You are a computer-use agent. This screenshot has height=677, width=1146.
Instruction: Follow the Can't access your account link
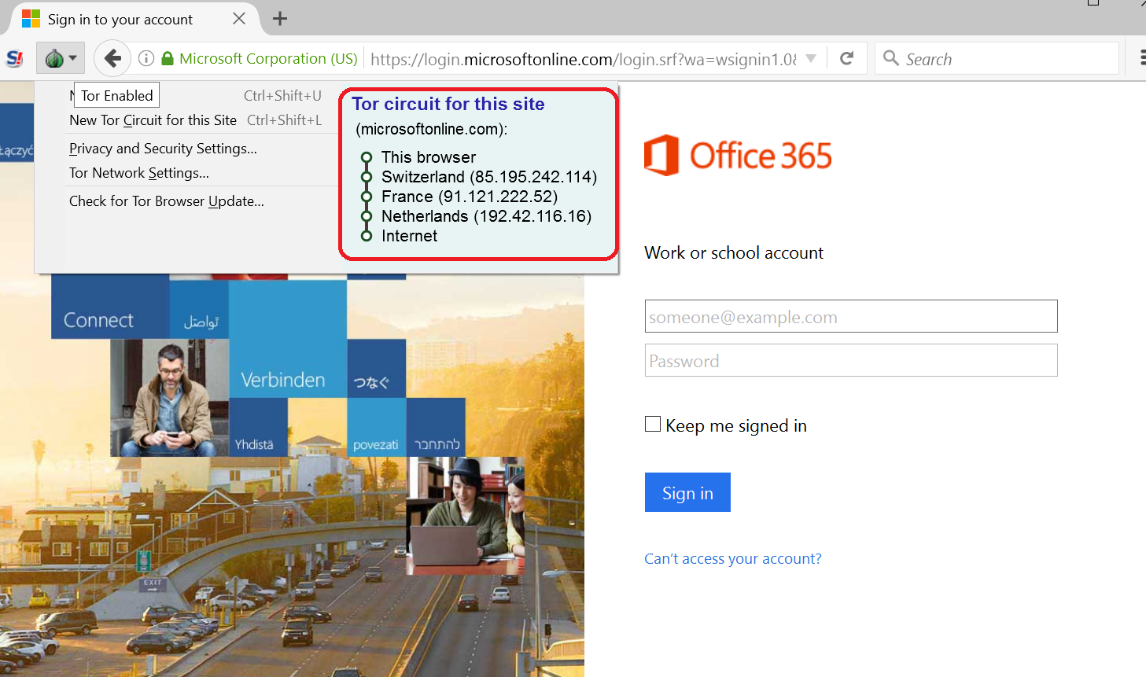732,558
